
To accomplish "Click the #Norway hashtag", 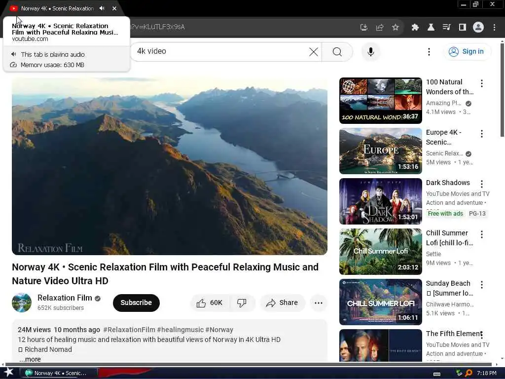I will (x=219, y=330).
